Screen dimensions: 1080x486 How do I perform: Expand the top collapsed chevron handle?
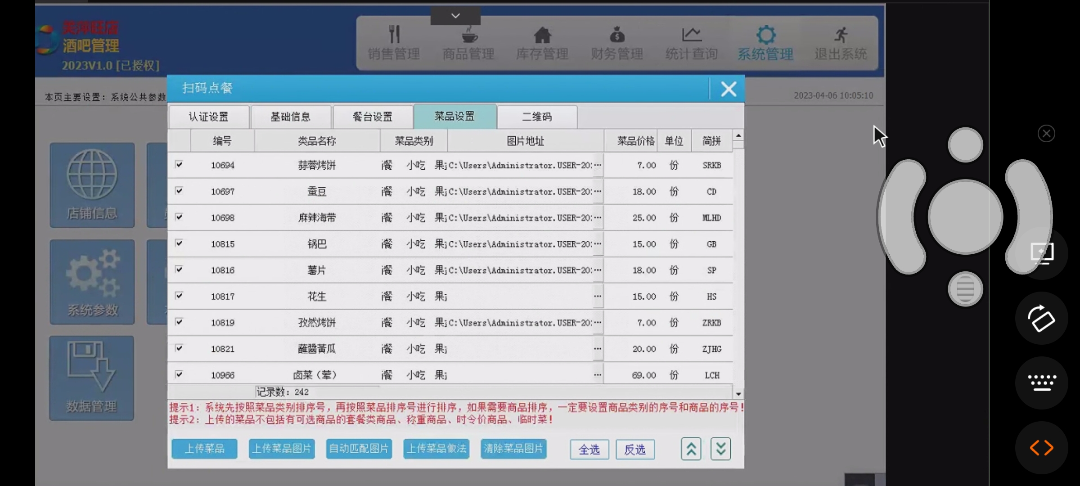455,16
